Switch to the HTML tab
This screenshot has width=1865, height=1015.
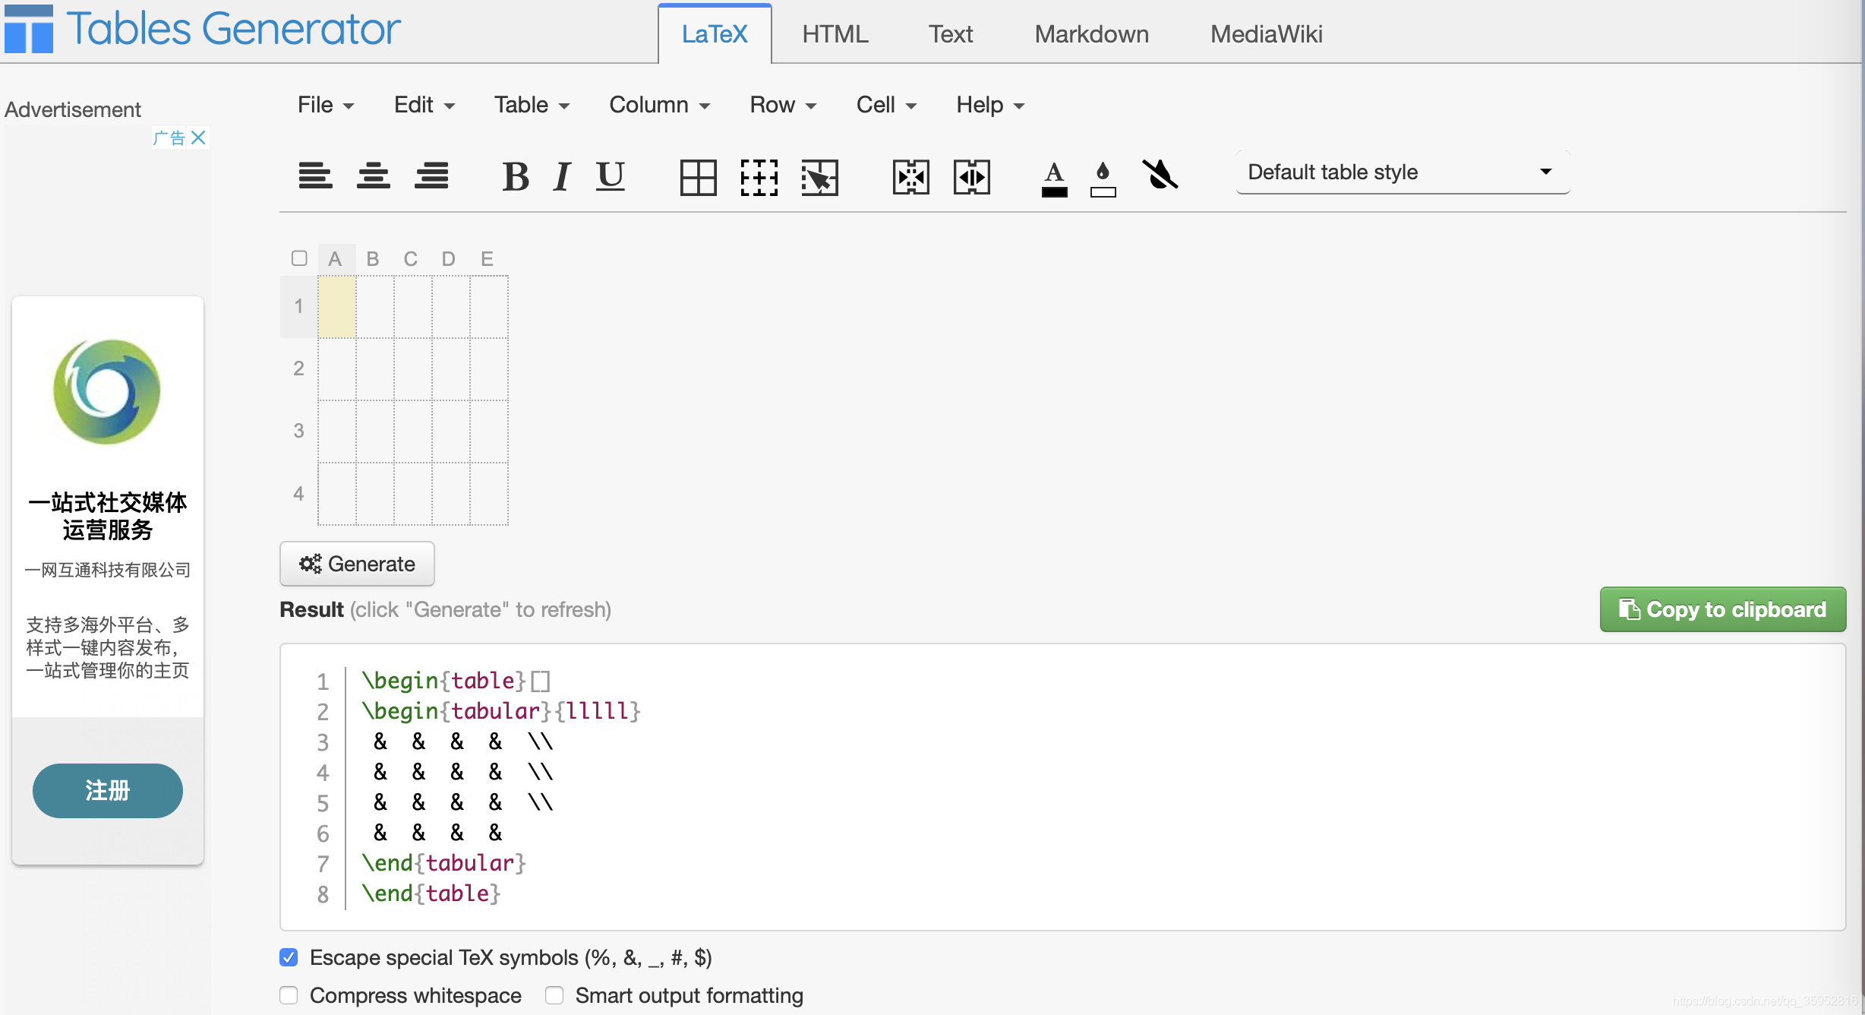tap(835, 34)
